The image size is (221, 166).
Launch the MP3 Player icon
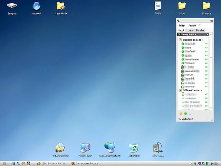158,147
